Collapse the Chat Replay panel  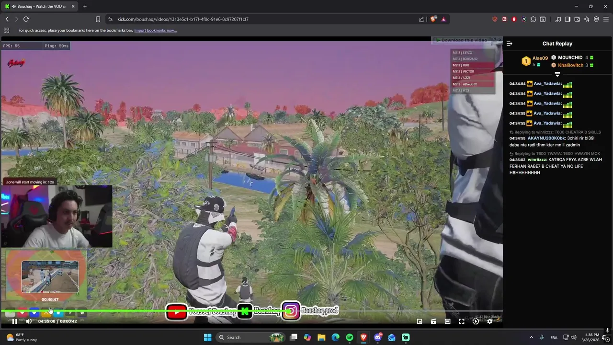tap(510, 44)
